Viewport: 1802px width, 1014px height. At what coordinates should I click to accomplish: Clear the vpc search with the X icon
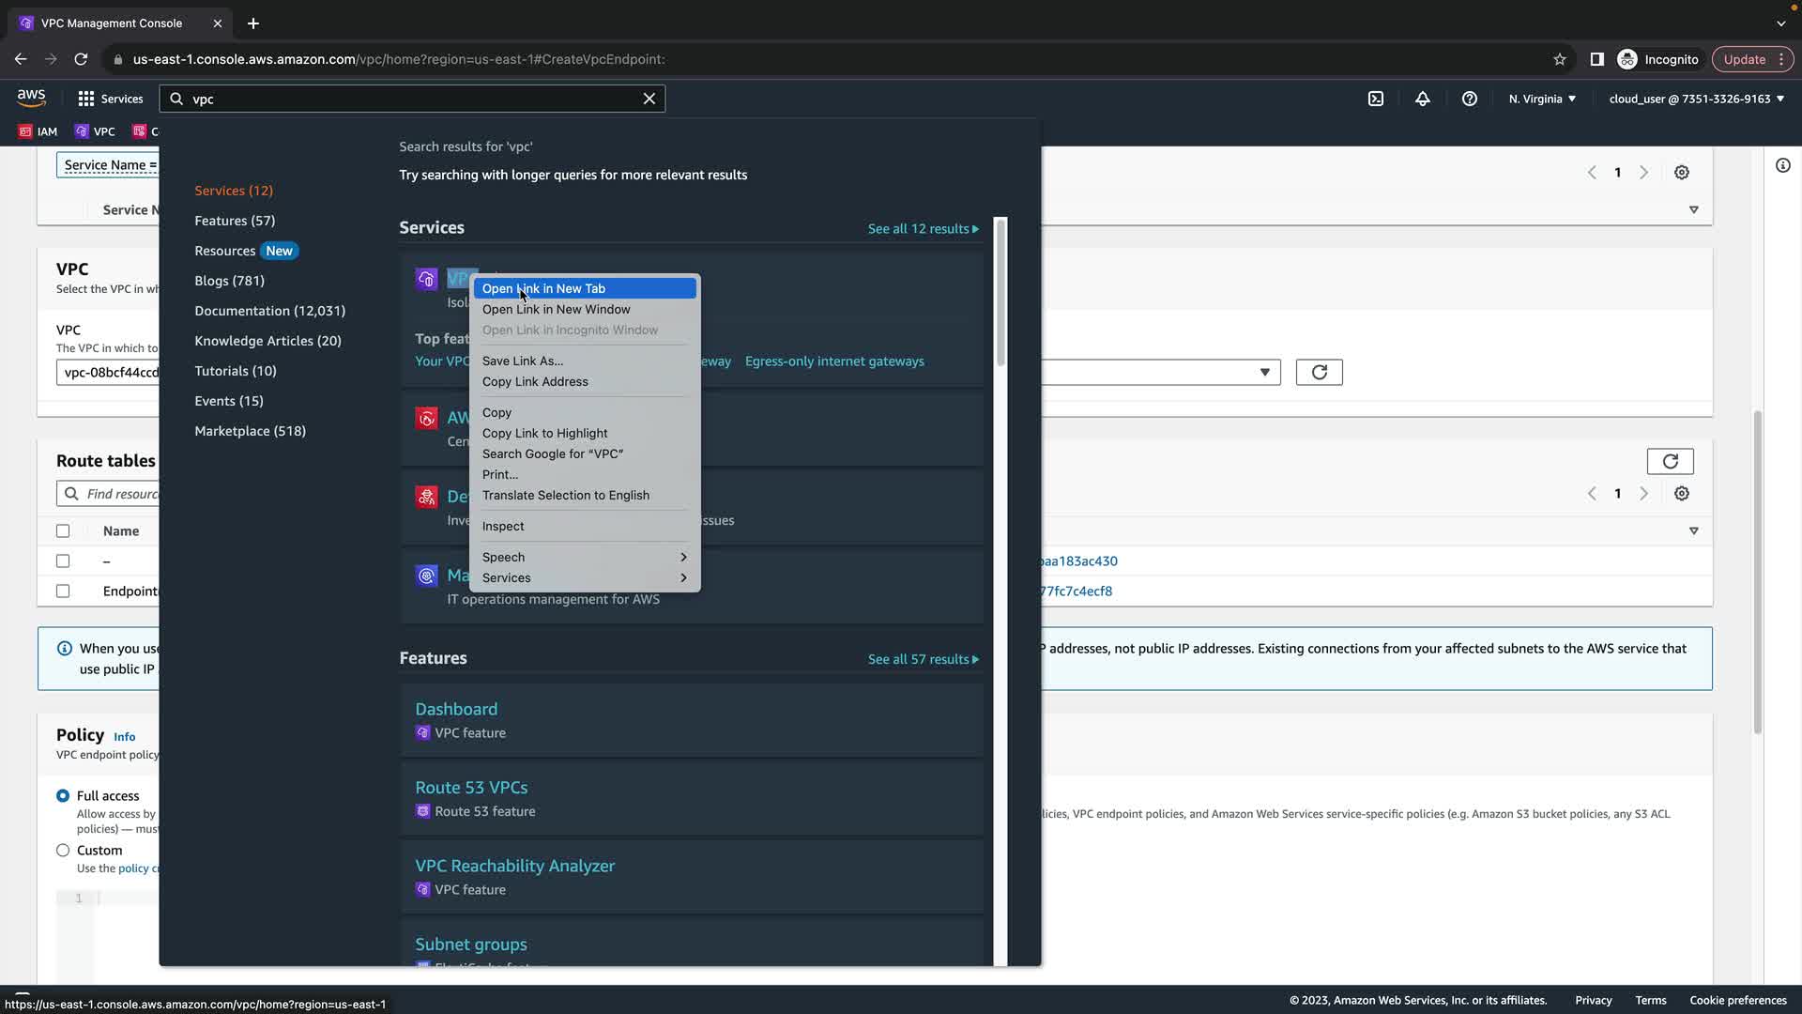point(649,99)
